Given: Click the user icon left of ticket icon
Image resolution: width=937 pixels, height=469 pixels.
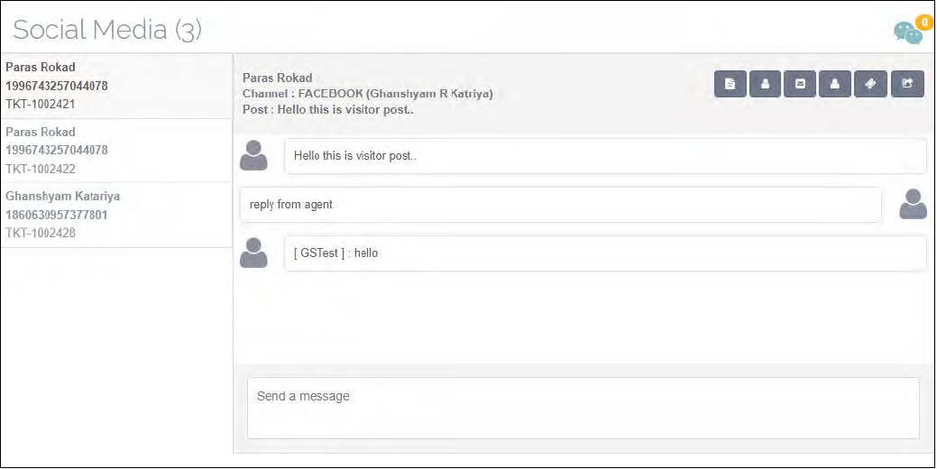Looking at the screenshot, I should 836,84.
